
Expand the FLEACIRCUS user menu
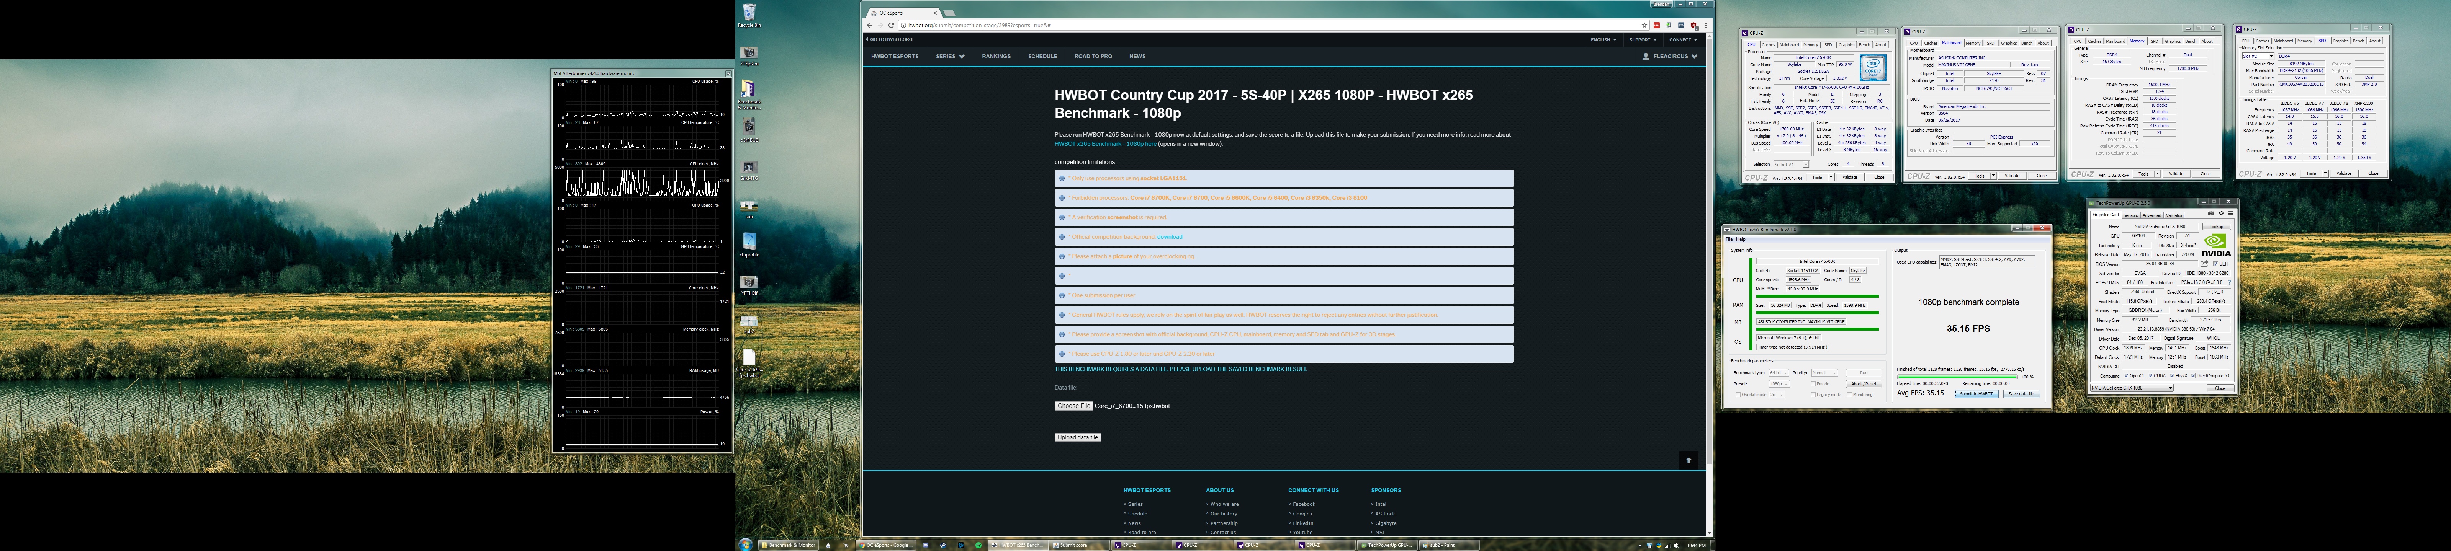1670,56
